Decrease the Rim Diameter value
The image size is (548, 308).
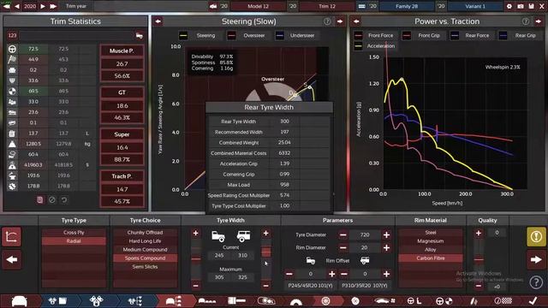342,248
